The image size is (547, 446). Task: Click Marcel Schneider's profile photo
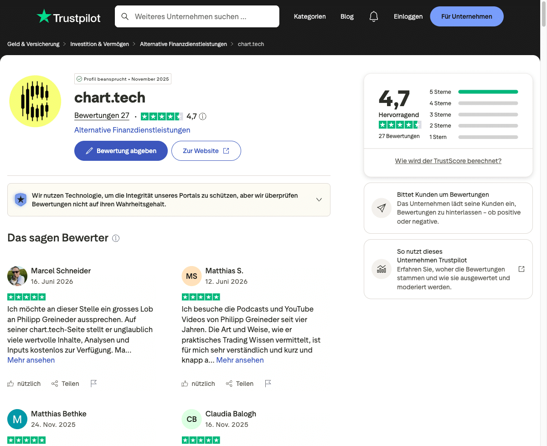17,276
